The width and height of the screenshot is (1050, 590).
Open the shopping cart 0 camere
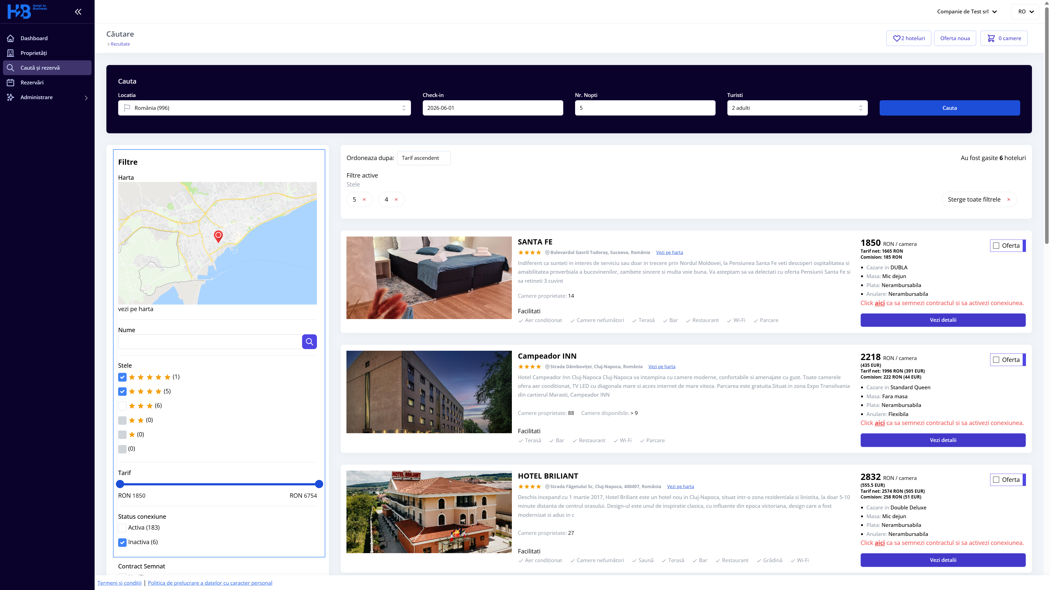coord(1004,38)
